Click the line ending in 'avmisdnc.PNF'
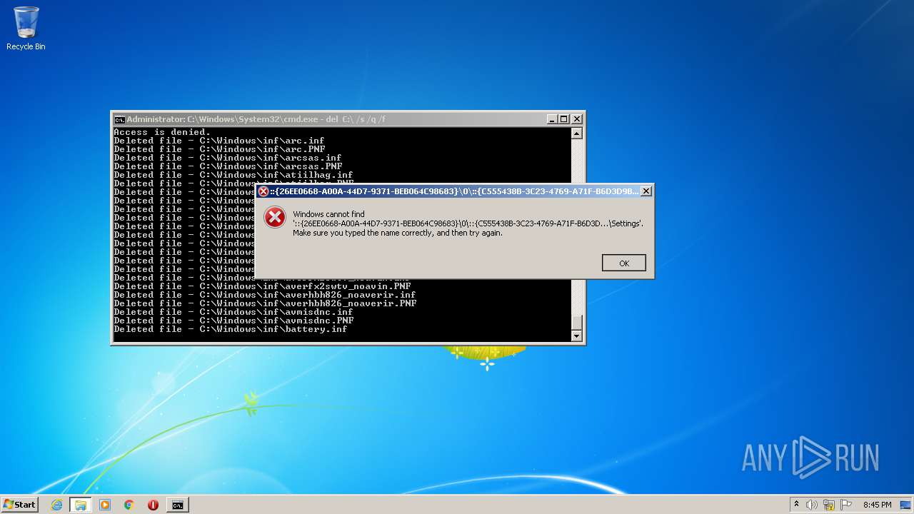This screenshot has height=514, width=914. click(233, 321)
